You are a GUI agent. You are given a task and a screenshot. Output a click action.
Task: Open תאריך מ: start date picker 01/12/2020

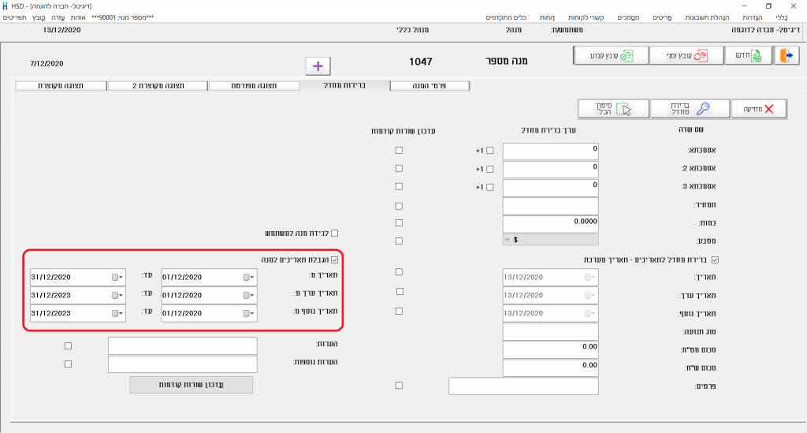point(248,277)
